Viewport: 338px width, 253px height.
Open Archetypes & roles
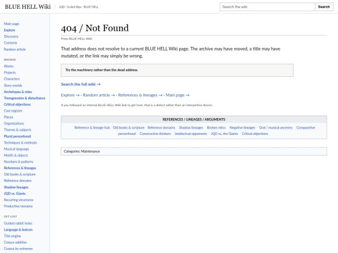pyautogui.click(x=18, y=92)
